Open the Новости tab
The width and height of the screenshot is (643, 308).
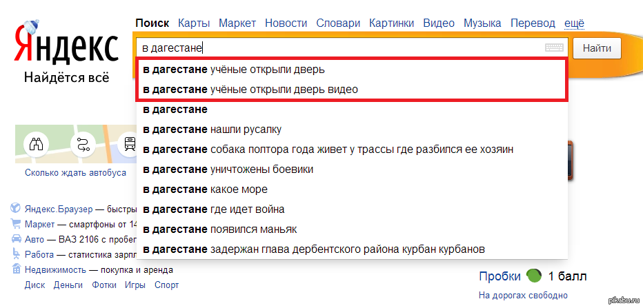pyautogui.click(x=286, y=23)
